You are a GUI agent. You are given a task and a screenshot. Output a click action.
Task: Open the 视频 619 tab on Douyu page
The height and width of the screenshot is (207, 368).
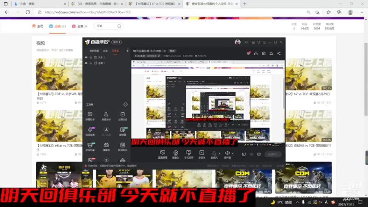[x=57, y=26]
